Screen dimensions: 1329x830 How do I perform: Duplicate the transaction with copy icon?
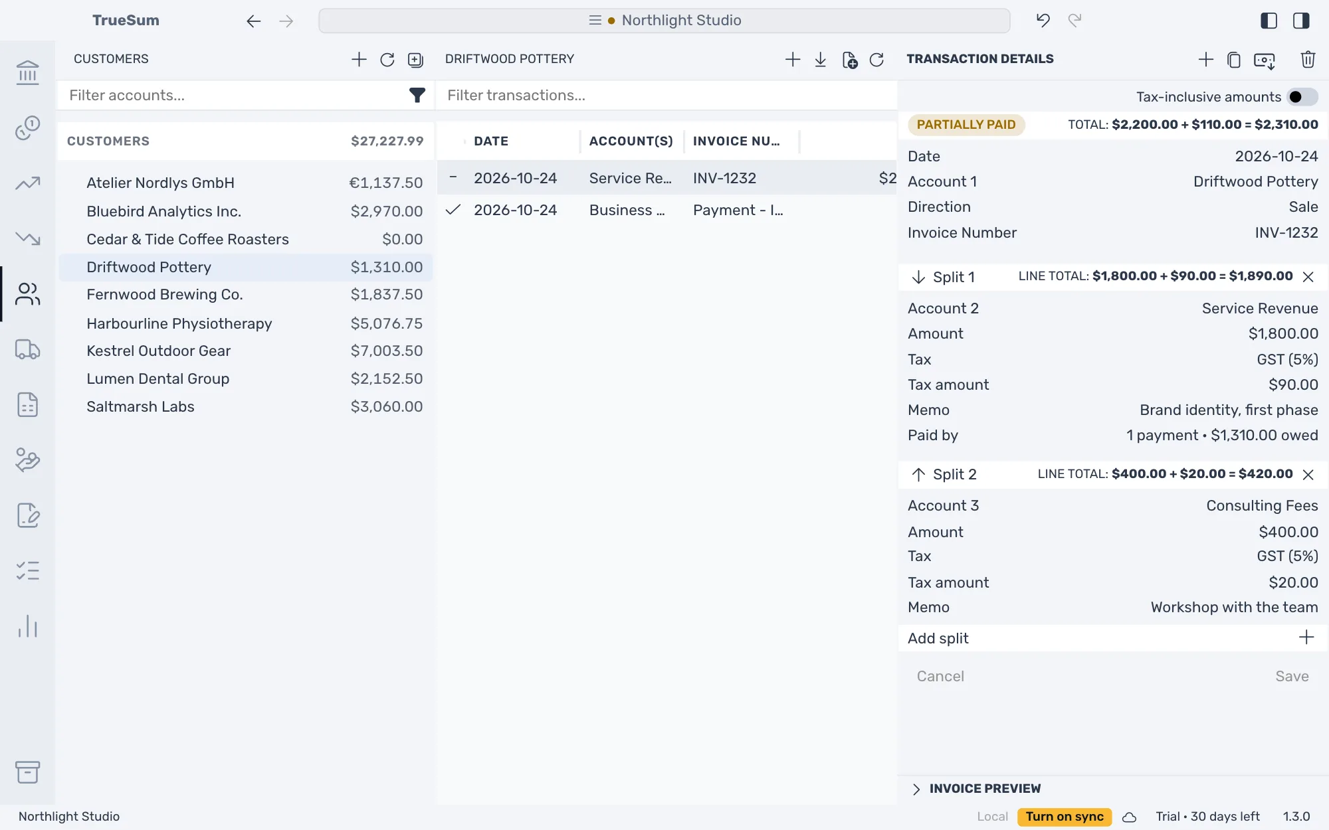tap(1234, 59)
